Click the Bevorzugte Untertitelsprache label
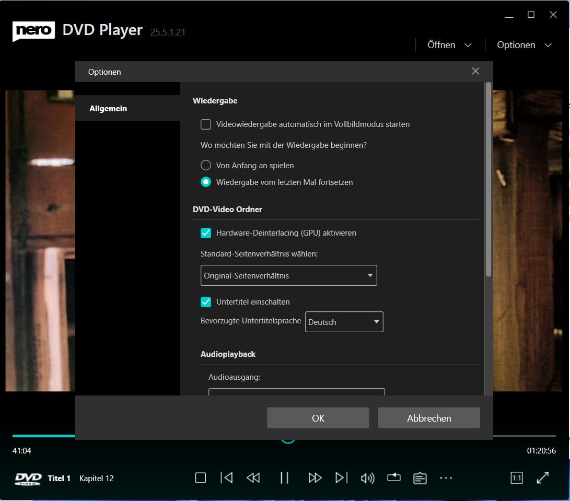 click(251, 321)
